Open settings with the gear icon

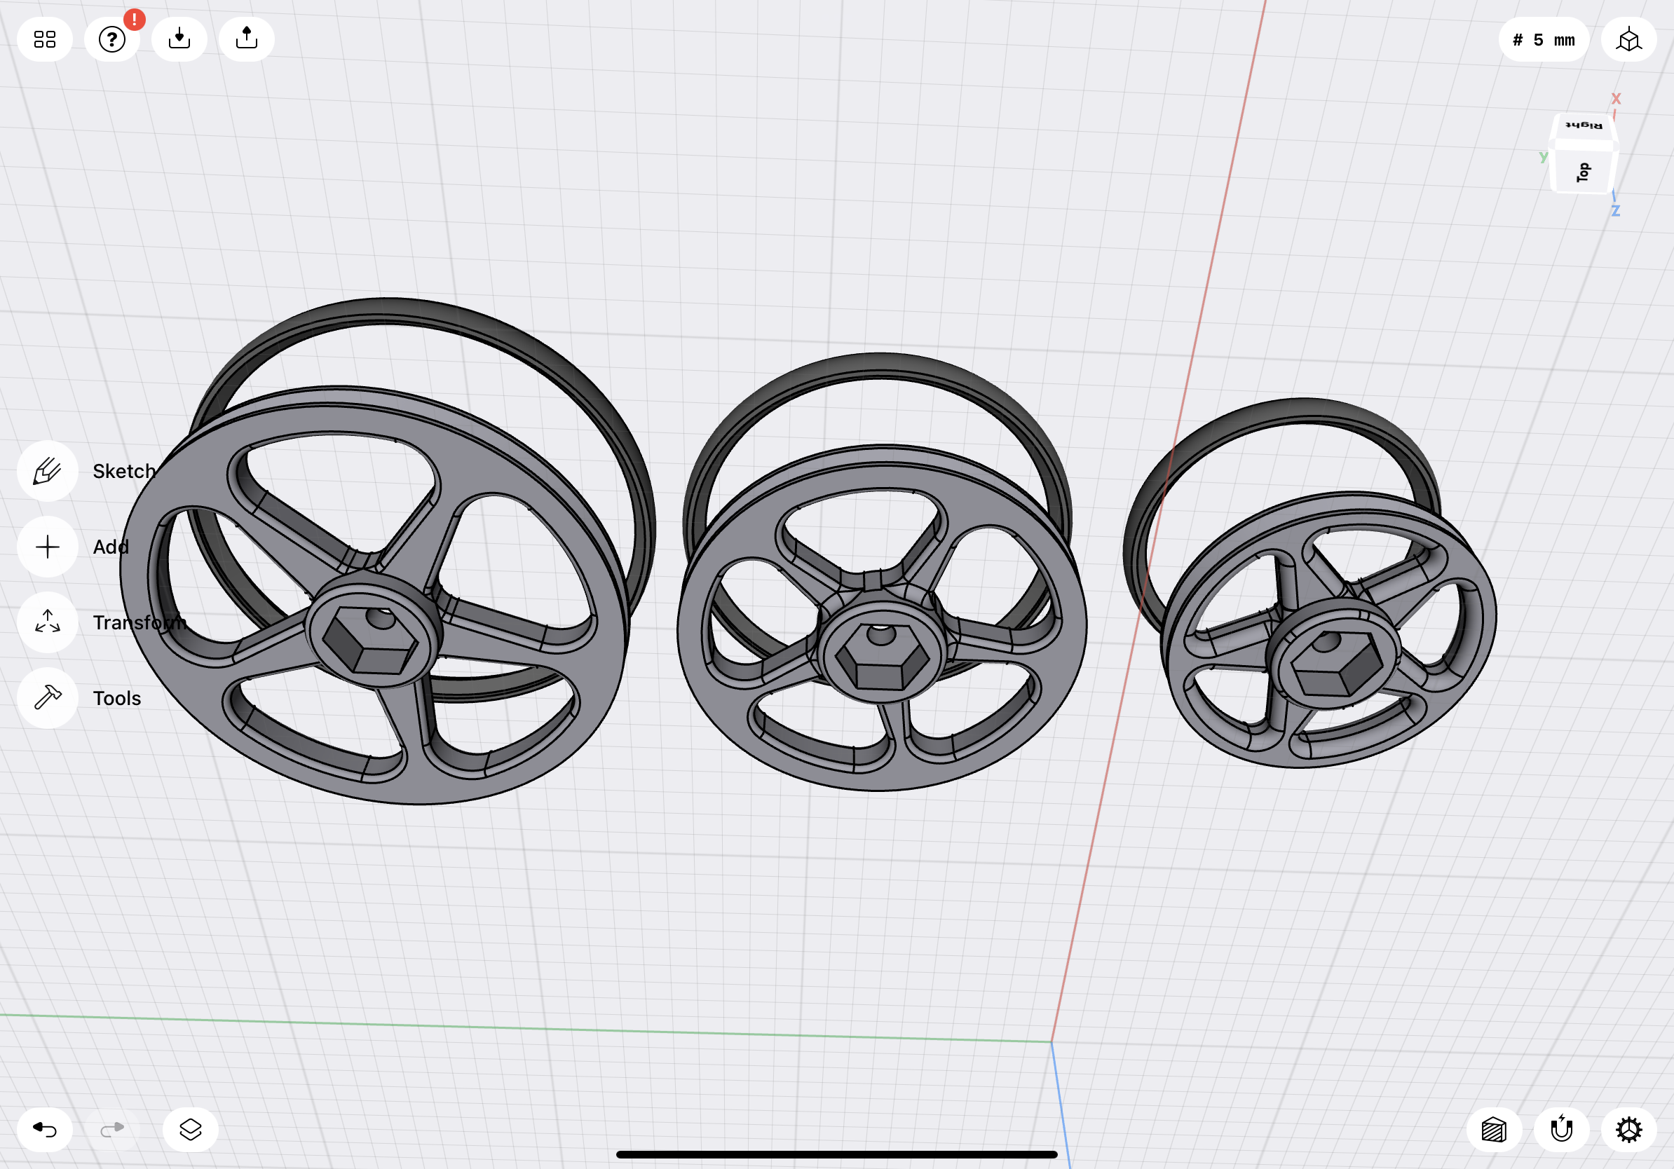1629,1130
